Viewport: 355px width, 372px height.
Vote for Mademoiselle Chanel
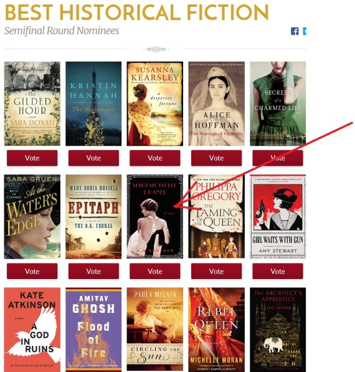(x=155, y=271)
